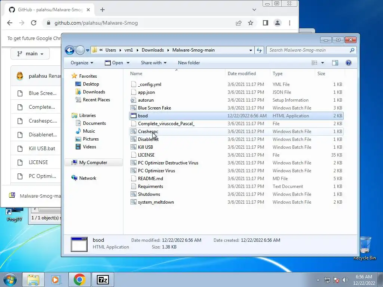The width and height of the screenshot is (383, 287).
Task: Open the Music library
Action: point(89,131)
